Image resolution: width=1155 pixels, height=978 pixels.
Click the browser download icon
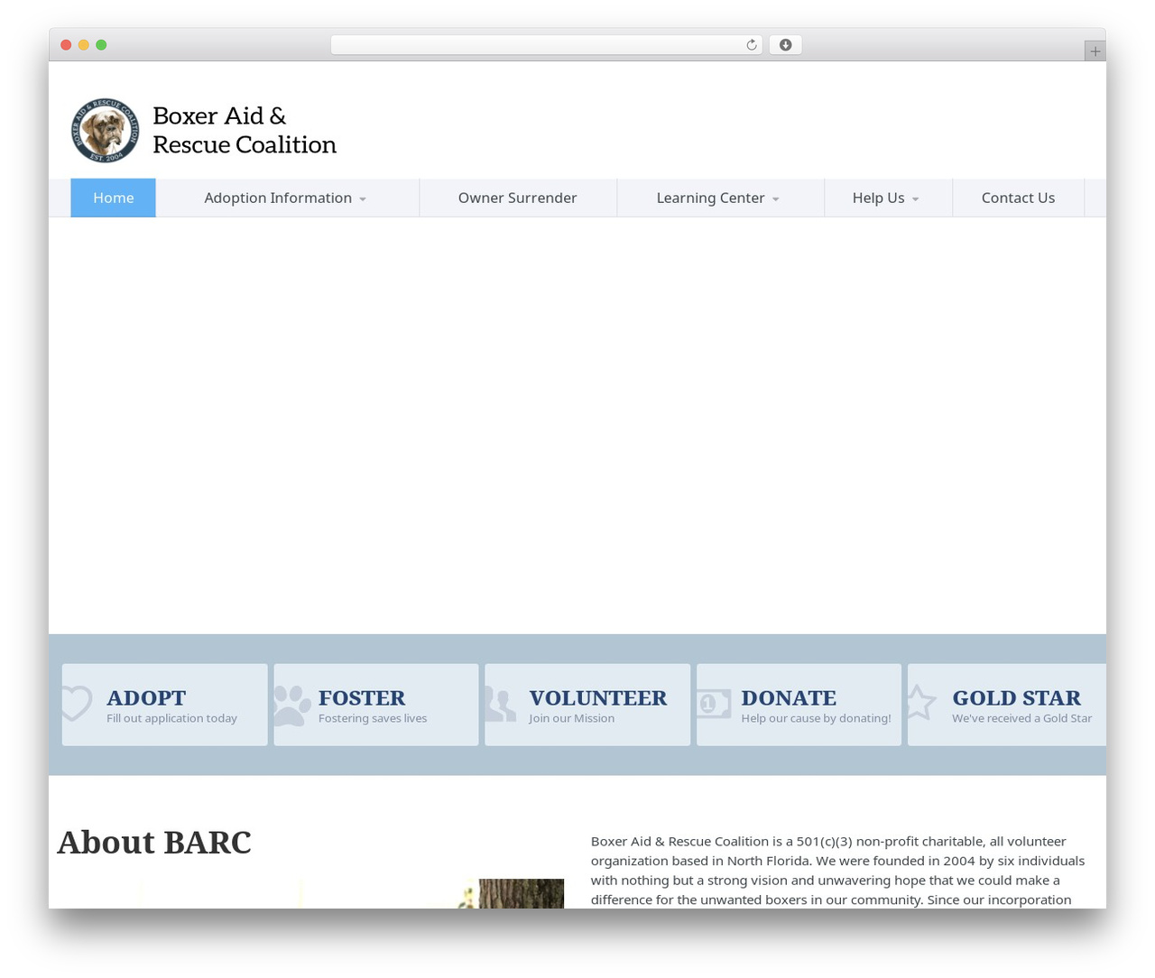pyautogui.click(x=785, y=45)
